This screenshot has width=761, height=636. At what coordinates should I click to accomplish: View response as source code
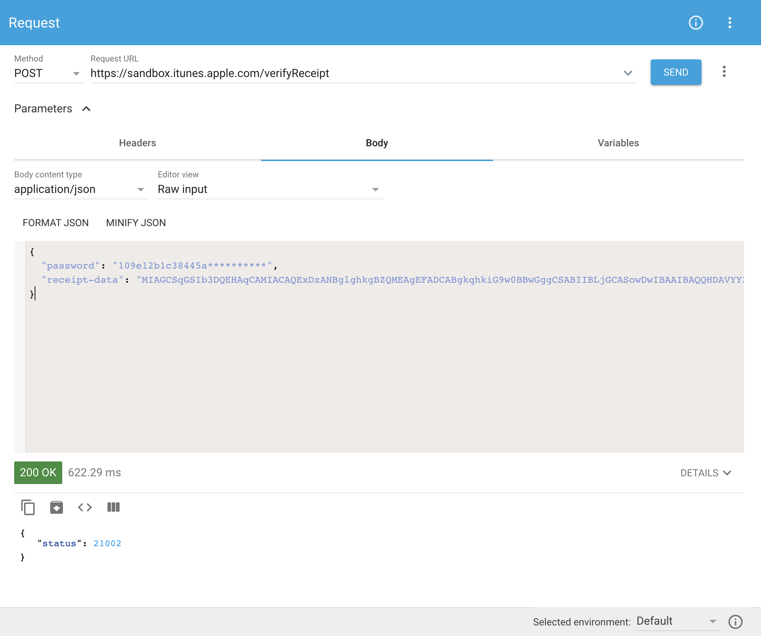click(x=85, y=507)
